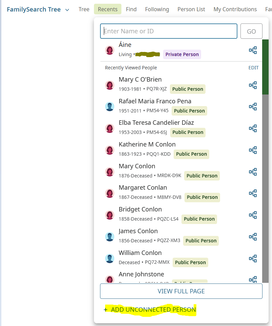The height and width of the screenshot is (326, 272).
Task: Open the Person List tab
Action: click(x=191, y=9)
